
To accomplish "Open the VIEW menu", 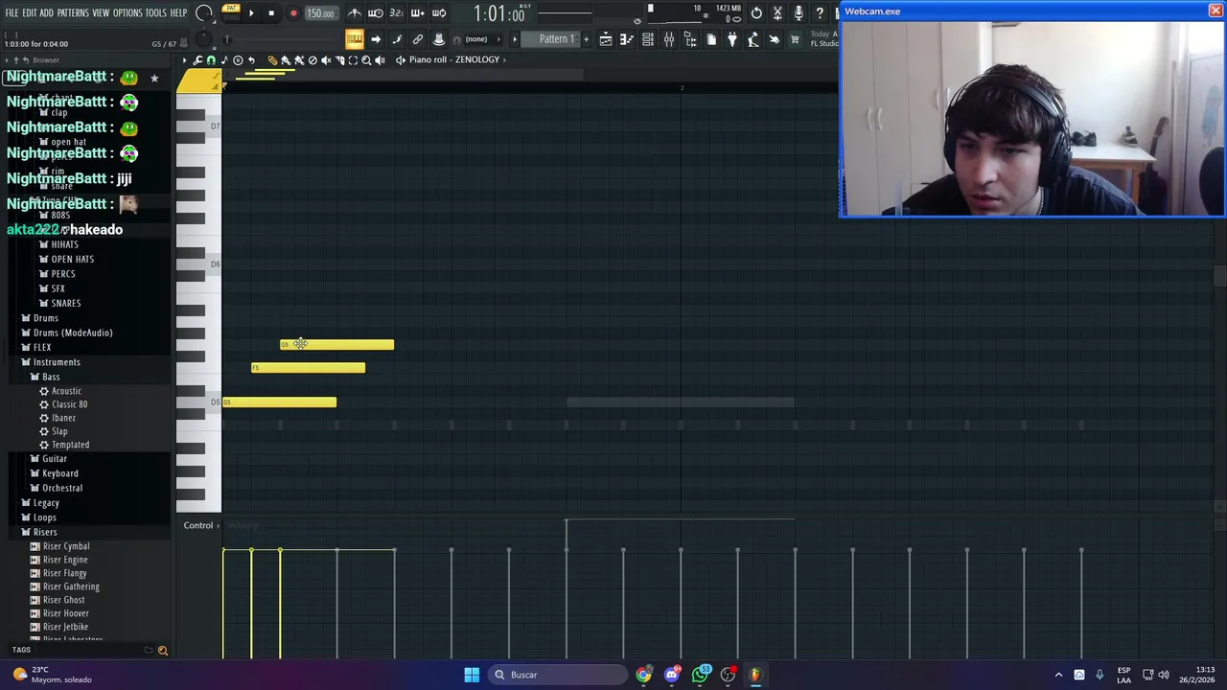I will [101, 13].
